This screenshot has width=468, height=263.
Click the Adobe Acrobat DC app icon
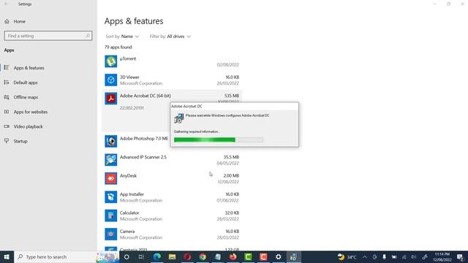coord(110,99)
